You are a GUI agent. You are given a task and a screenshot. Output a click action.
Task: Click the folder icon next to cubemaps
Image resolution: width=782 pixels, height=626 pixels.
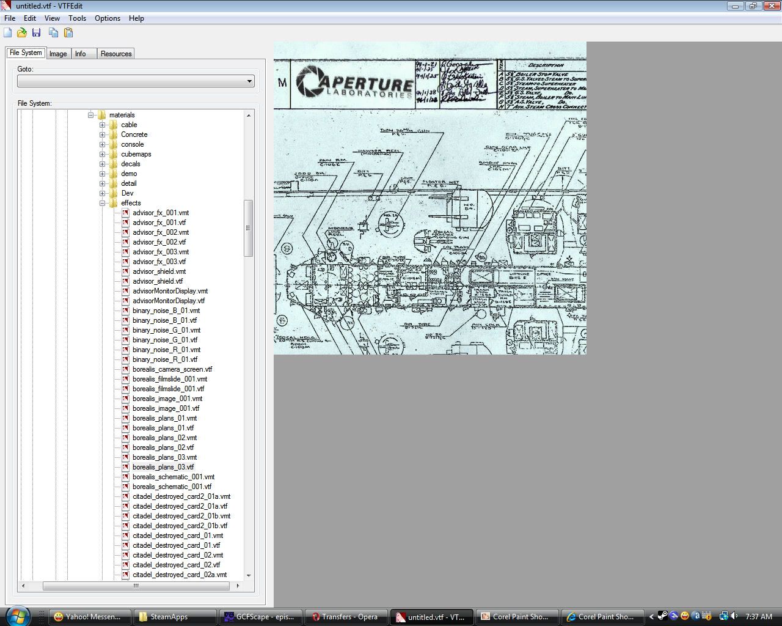click(x=113, y=154)
